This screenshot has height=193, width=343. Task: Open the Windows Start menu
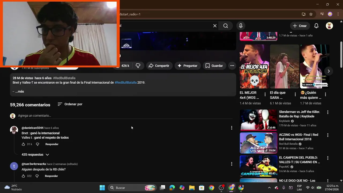click(102, 188)
